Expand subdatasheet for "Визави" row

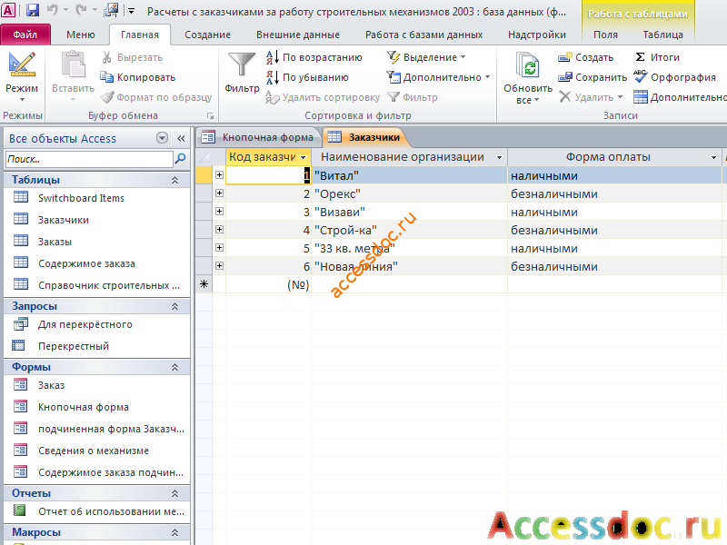[219, 212]
